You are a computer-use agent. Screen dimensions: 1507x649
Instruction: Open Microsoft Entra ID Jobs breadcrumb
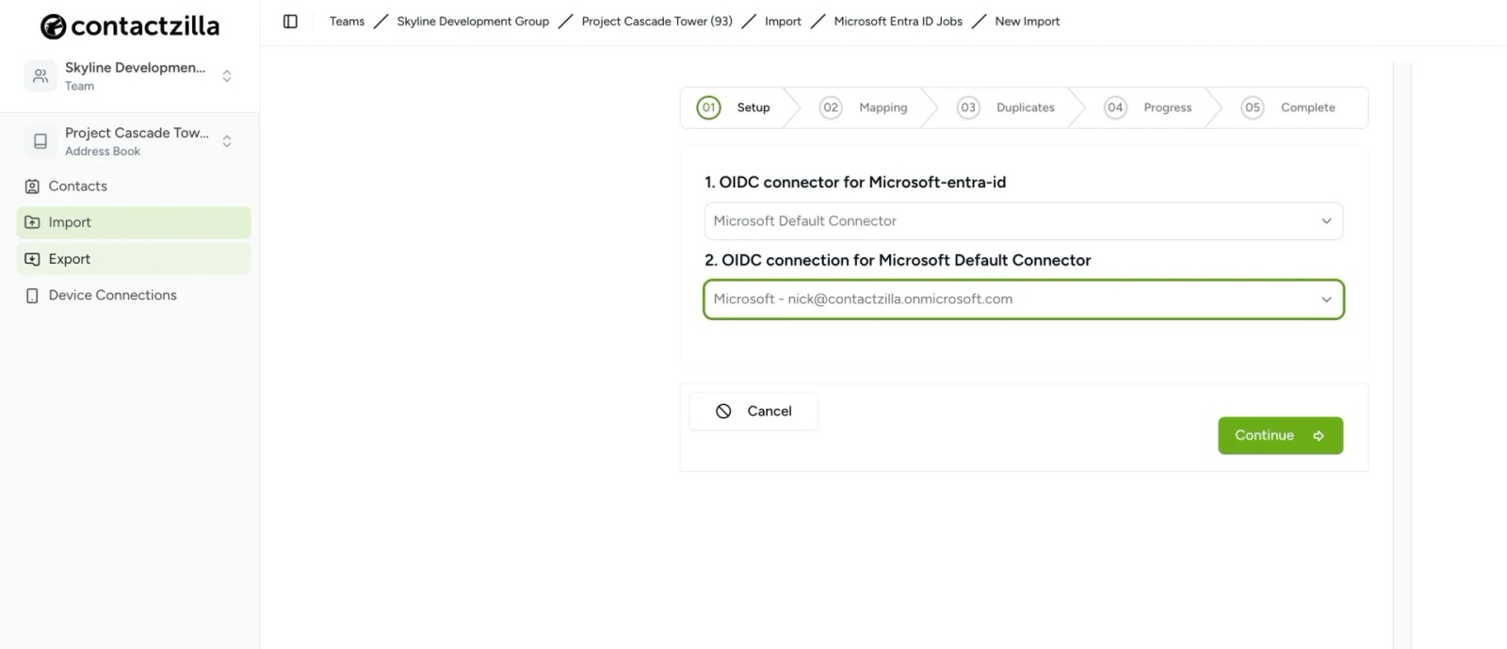point(898,21)
